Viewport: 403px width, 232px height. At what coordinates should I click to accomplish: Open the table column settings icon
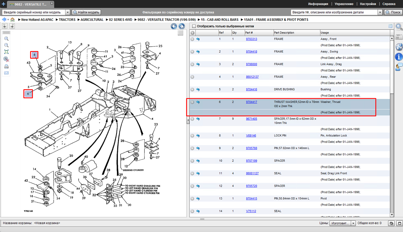[x=390, y=26]
